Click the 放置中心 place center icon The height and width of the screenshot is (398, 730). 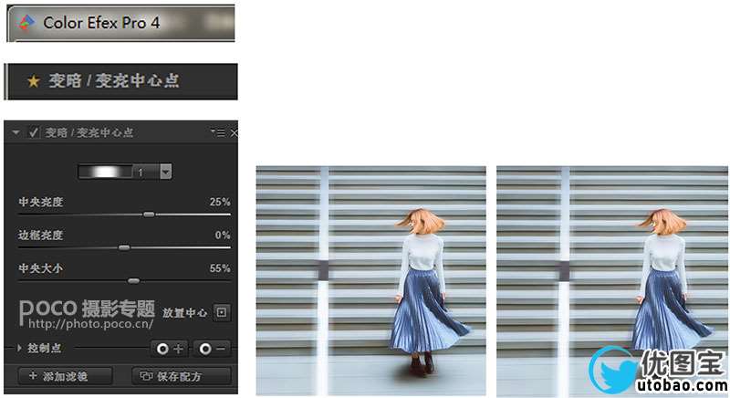click(222, 312)
